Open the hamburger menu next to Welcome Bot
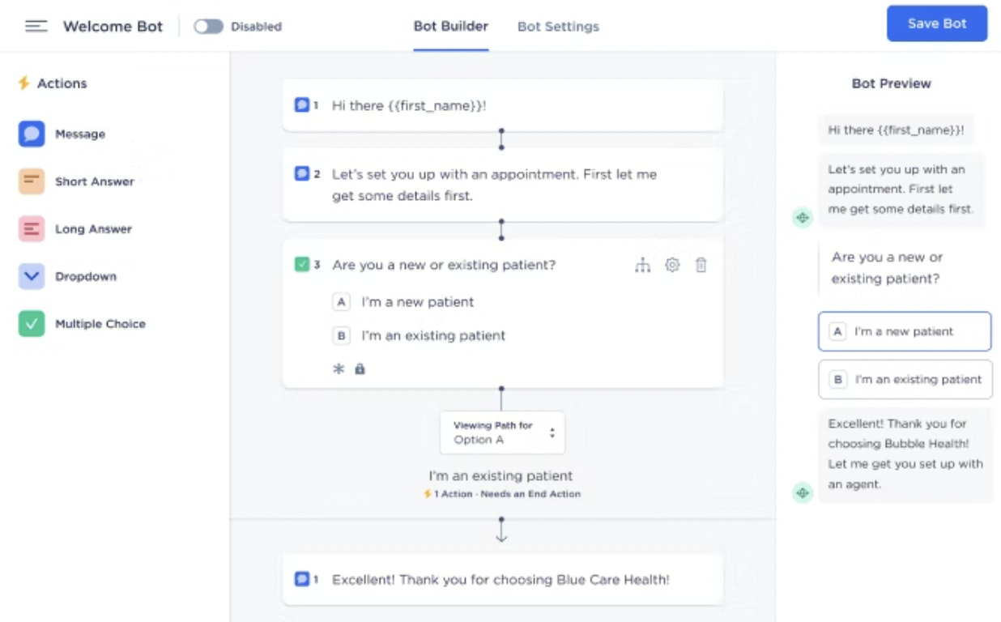 click(36, 25)
